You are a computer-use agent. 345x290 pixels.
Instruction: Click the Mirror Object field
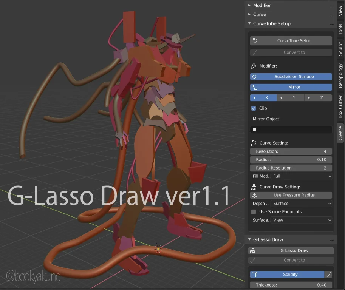[291, 129]
